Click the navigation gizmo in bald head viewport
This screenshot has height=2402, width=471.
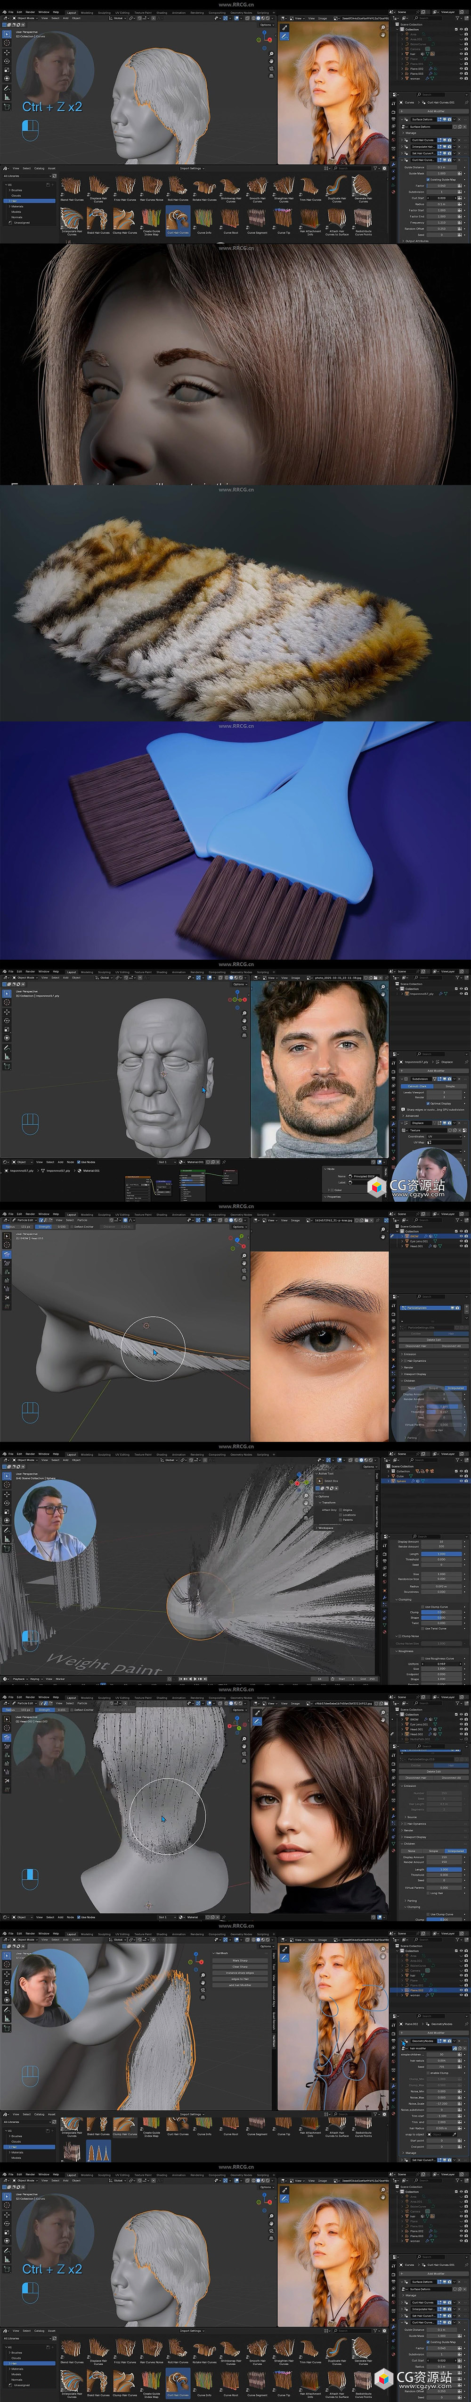point(237,1001)
